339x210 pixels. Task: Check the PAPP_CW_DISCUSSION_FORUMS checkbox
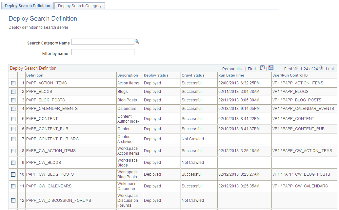click(13, 200)
